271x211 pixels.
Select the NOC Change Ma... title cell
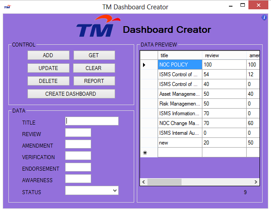(x=180, y=123)
